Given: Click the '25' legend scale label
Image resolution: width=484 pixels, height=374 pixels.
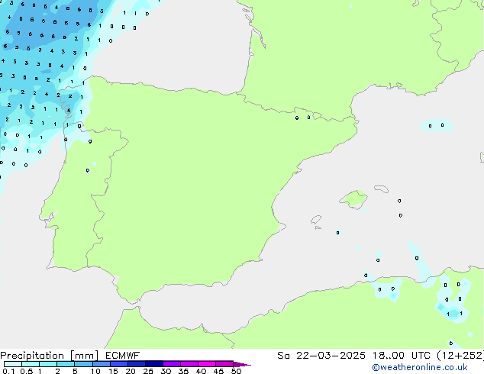Looking at the screenshot, I should click(x=148, y=371).
